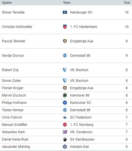Open the Hamburger SV team name
The height and width of the screenshot is (151, 132).
click(x=81, y=12)
